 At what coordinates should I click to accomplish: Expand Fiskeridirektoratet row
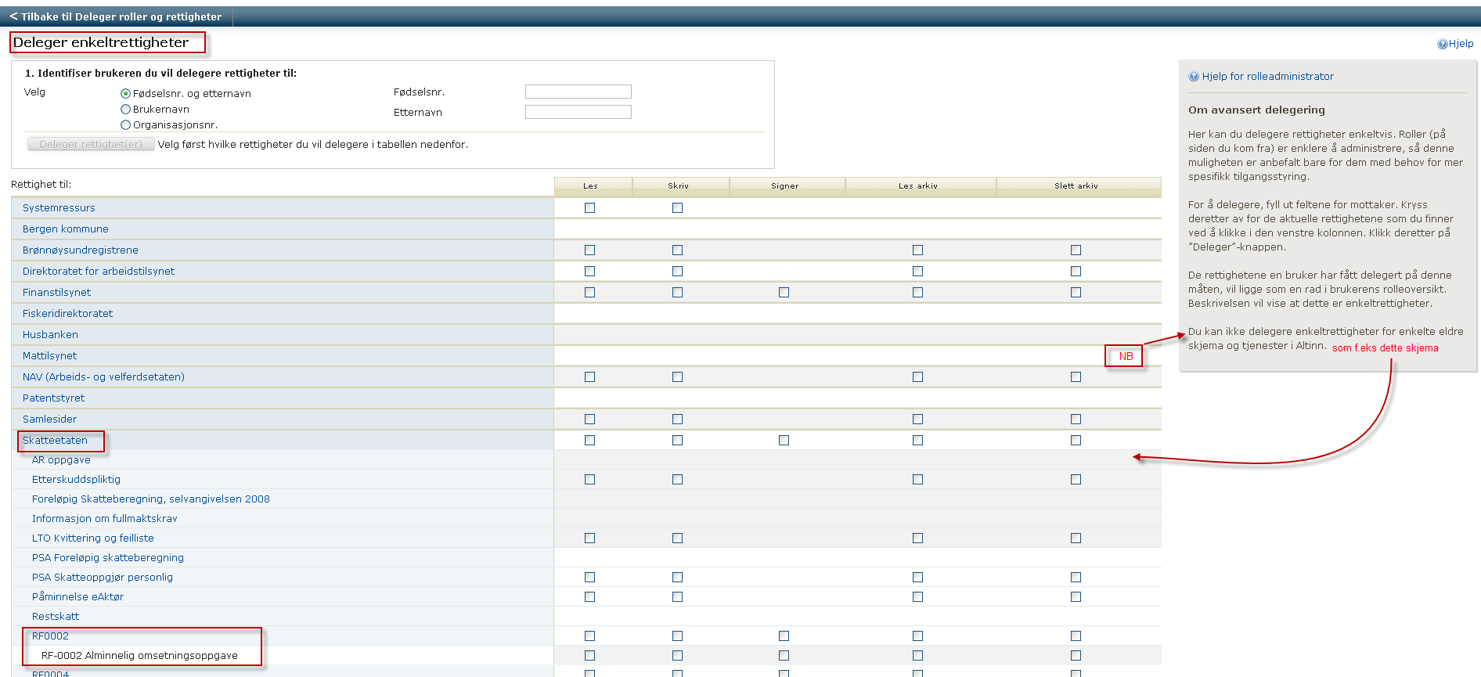pos(67,313)
